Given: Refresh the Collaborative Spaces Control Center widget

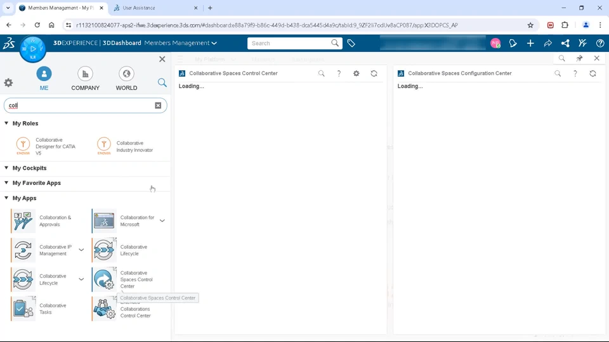Looking at the screenshot, I should 374,73.
